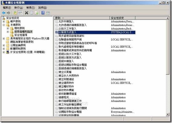Screen dimensions: 172x123
Task: Expand the 公開金鑰原則 node
Action: (x=4, y=45)
